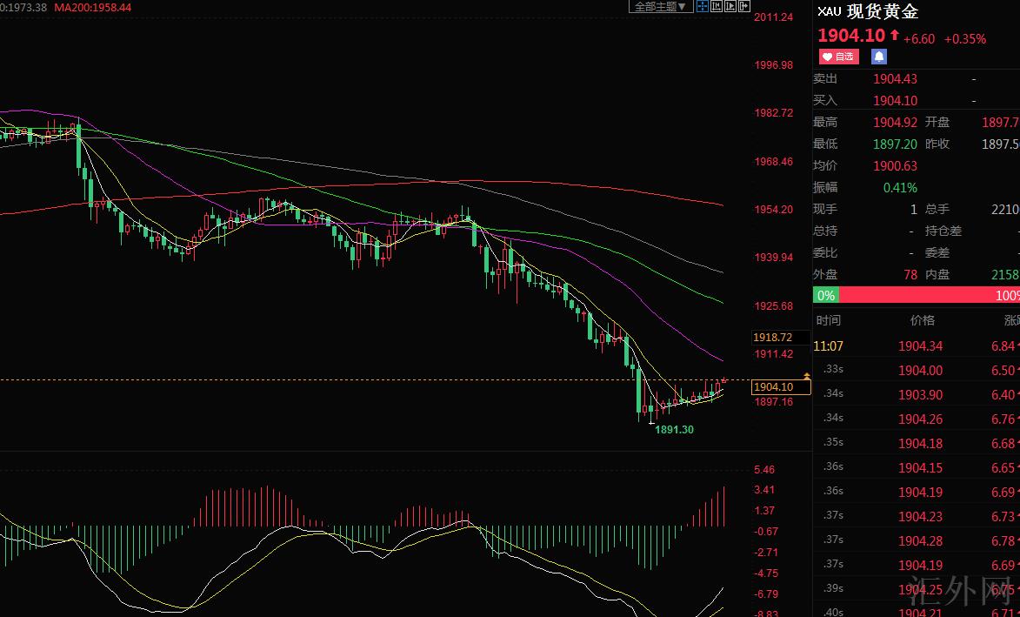Click the play-arrow chart toolbar icon
This screenshot has height=617, width=1020.
730,6
